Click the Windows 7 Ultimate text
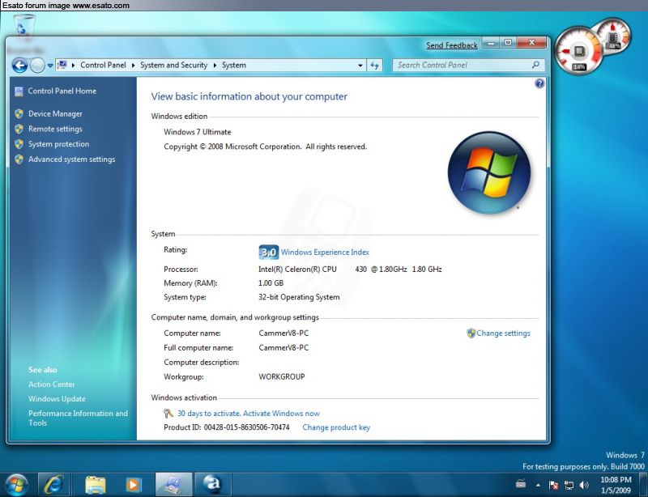The height and width of the screenshot is (497, 648). [197, 132]
